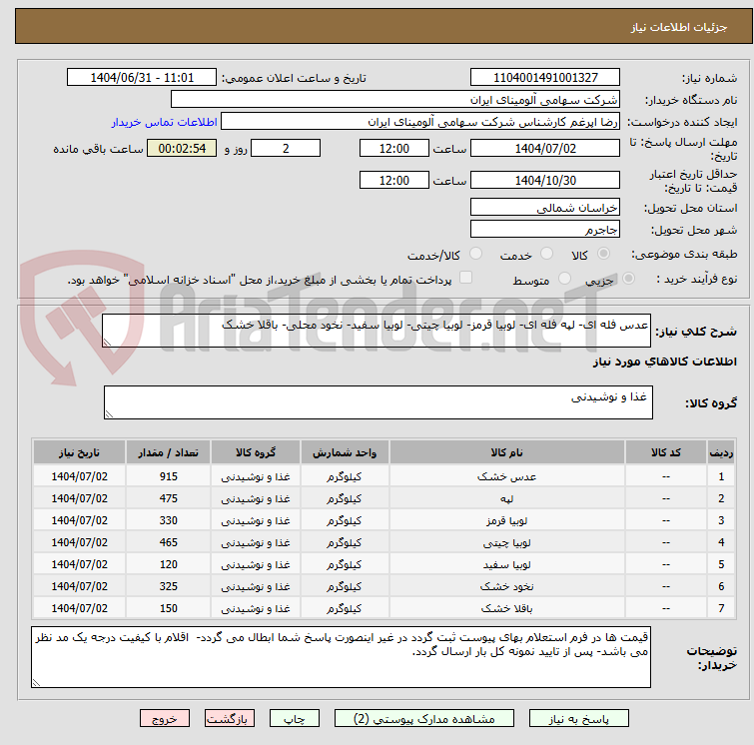
Task: Select the کالا radio button
Action: 603,254
